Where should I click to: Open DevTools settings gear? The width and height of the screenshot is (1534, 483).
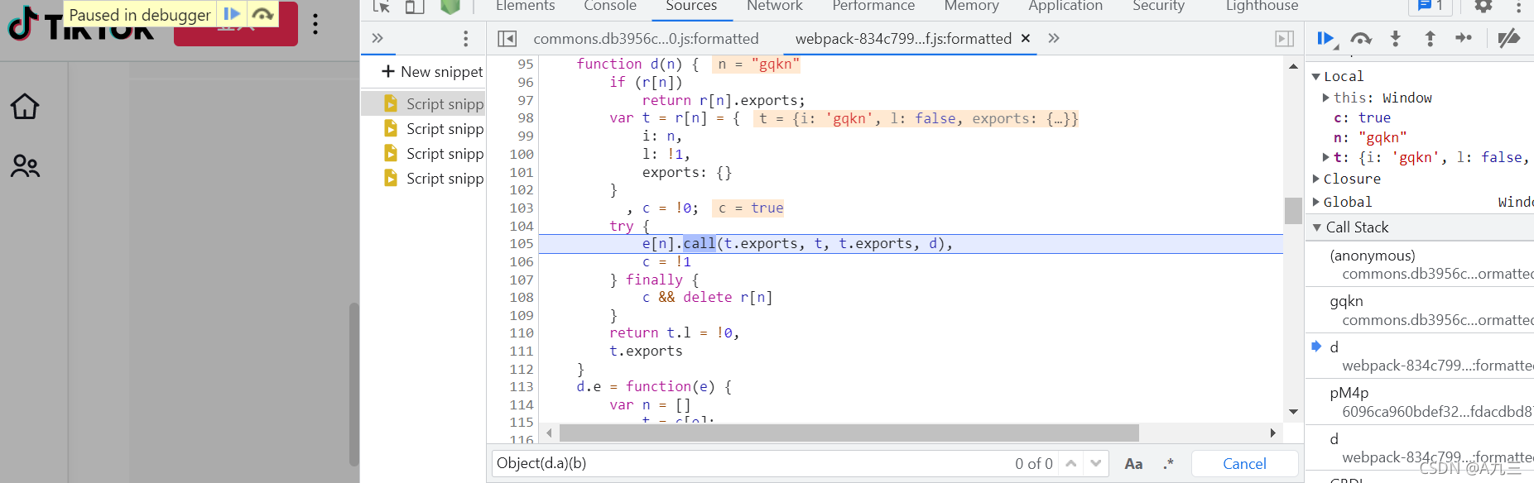pos(1484,7)
